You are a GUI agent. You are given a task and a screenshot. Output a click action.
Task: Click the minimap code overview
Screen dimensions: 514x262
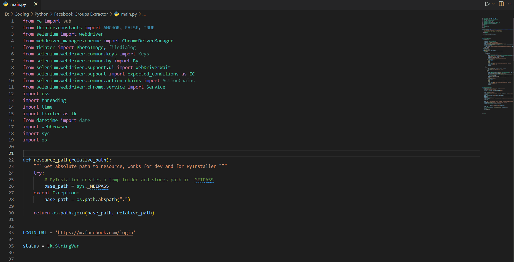pos(498,65)
